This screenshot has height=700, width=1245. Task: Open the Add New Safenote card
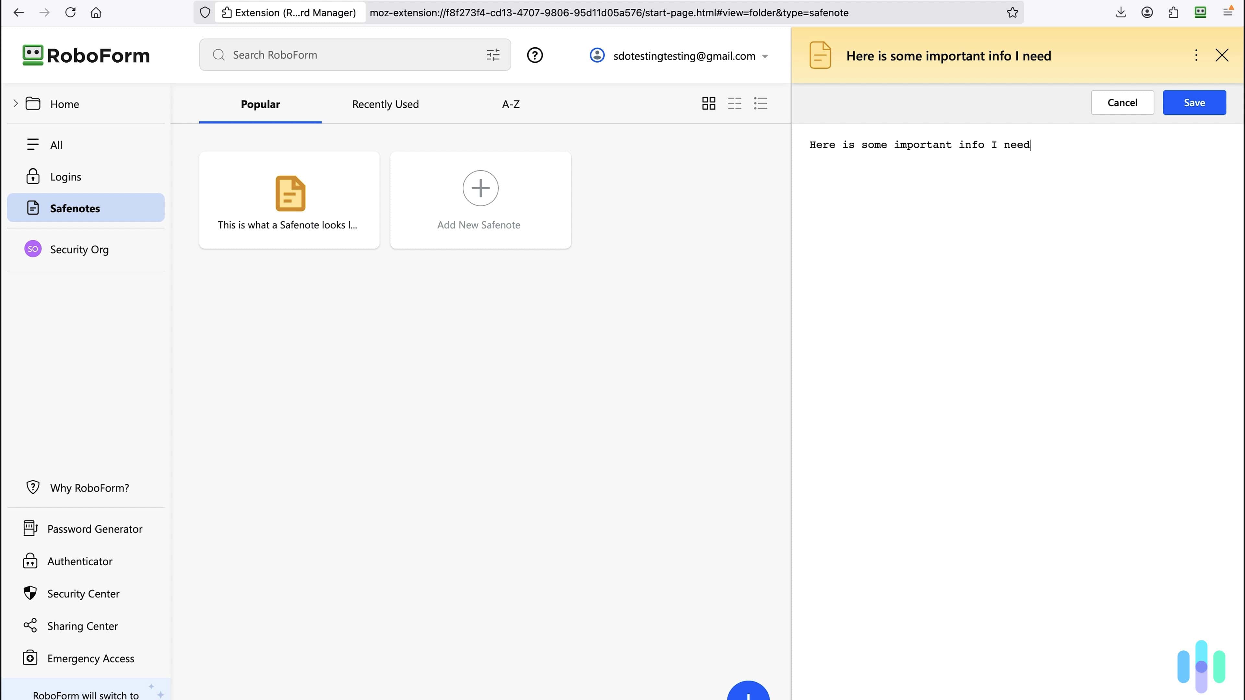(x=480, y=200)
